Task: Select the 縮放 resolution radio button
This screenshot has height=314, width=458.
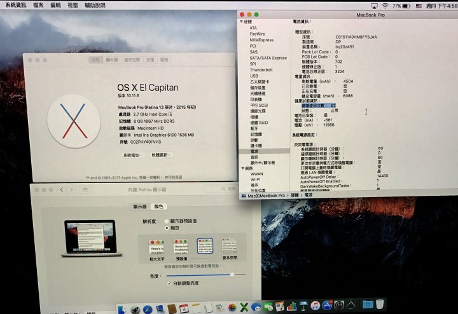Action: click(167, 228)
